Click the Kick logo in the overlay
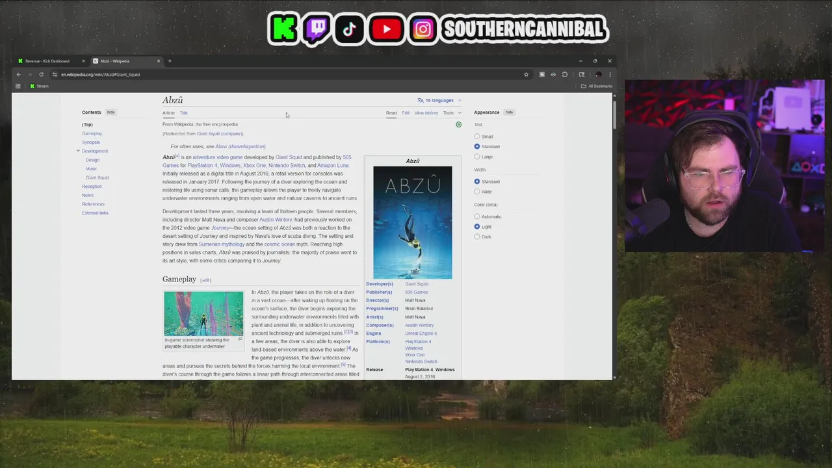 pyautogui.click(x=284, y=29)
